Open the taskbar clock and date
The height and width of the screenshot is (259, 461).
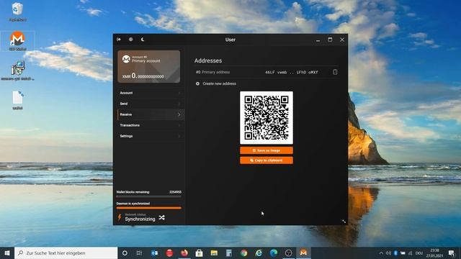pos(434,253)
